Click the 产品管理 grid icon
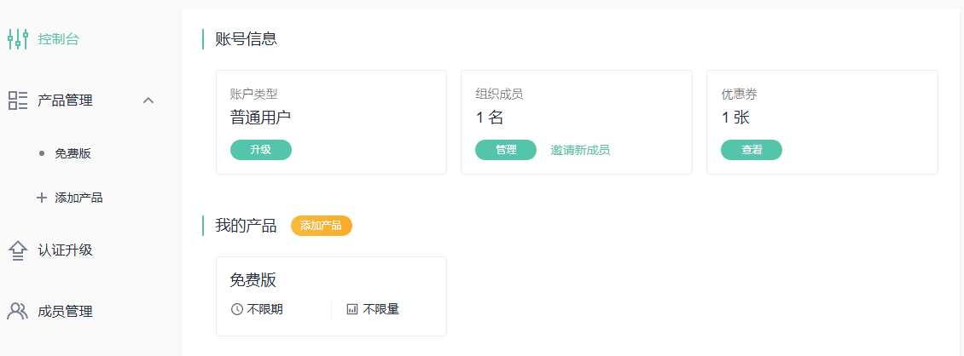The width and height of the screenshot is (964, 356). pyautogui.click(x=18, y=100)
